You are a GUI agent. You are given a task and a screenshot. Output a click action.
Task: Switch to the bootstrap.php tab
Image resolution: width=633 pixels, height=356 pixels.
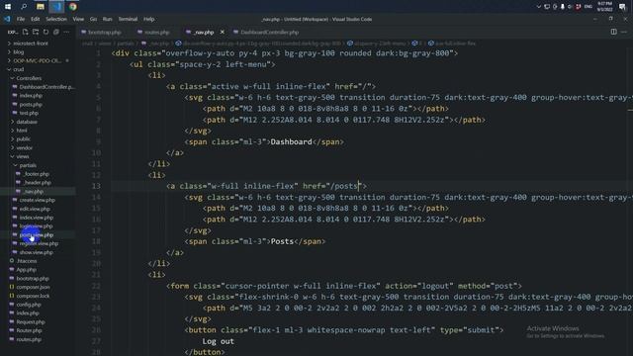(104, 32)
